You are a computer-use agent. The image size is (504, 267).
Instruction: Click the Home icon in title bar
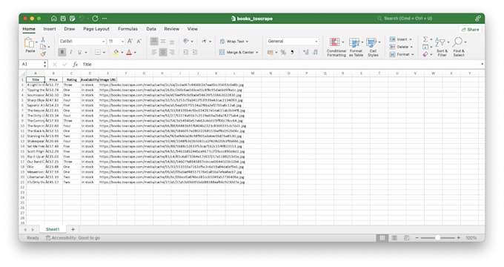tap(53, 19)
